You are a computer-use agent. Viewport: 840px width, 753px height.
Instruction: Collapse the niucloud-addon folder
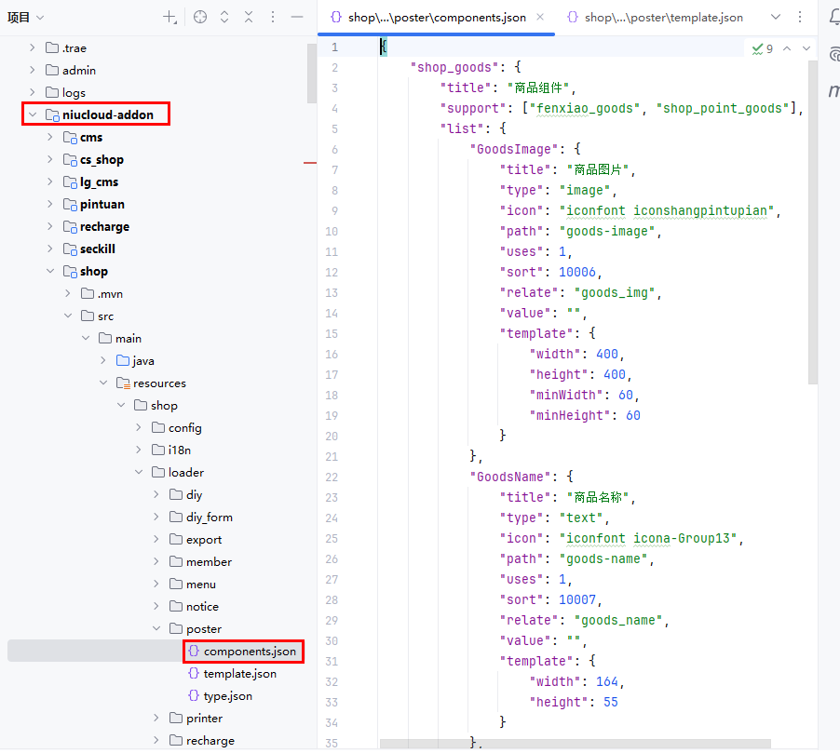point(33,114)
